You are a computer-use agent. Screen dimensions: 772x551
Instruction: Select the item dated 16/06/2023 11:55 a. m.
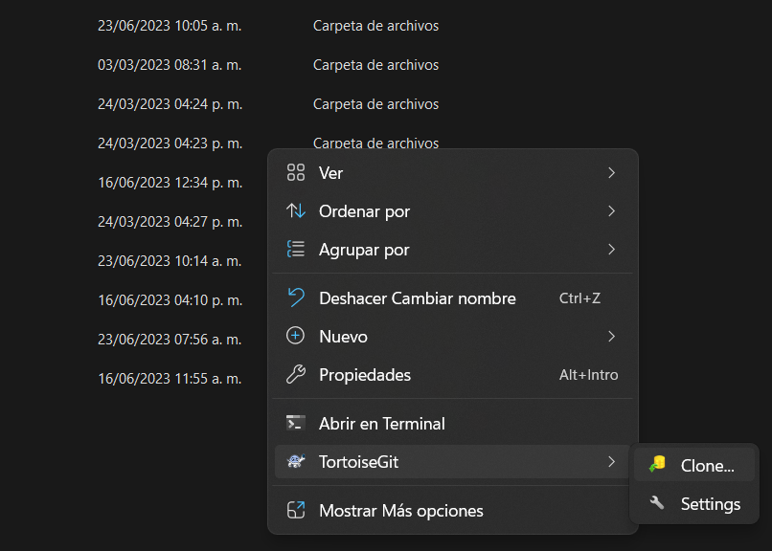(x=170, y=378)
